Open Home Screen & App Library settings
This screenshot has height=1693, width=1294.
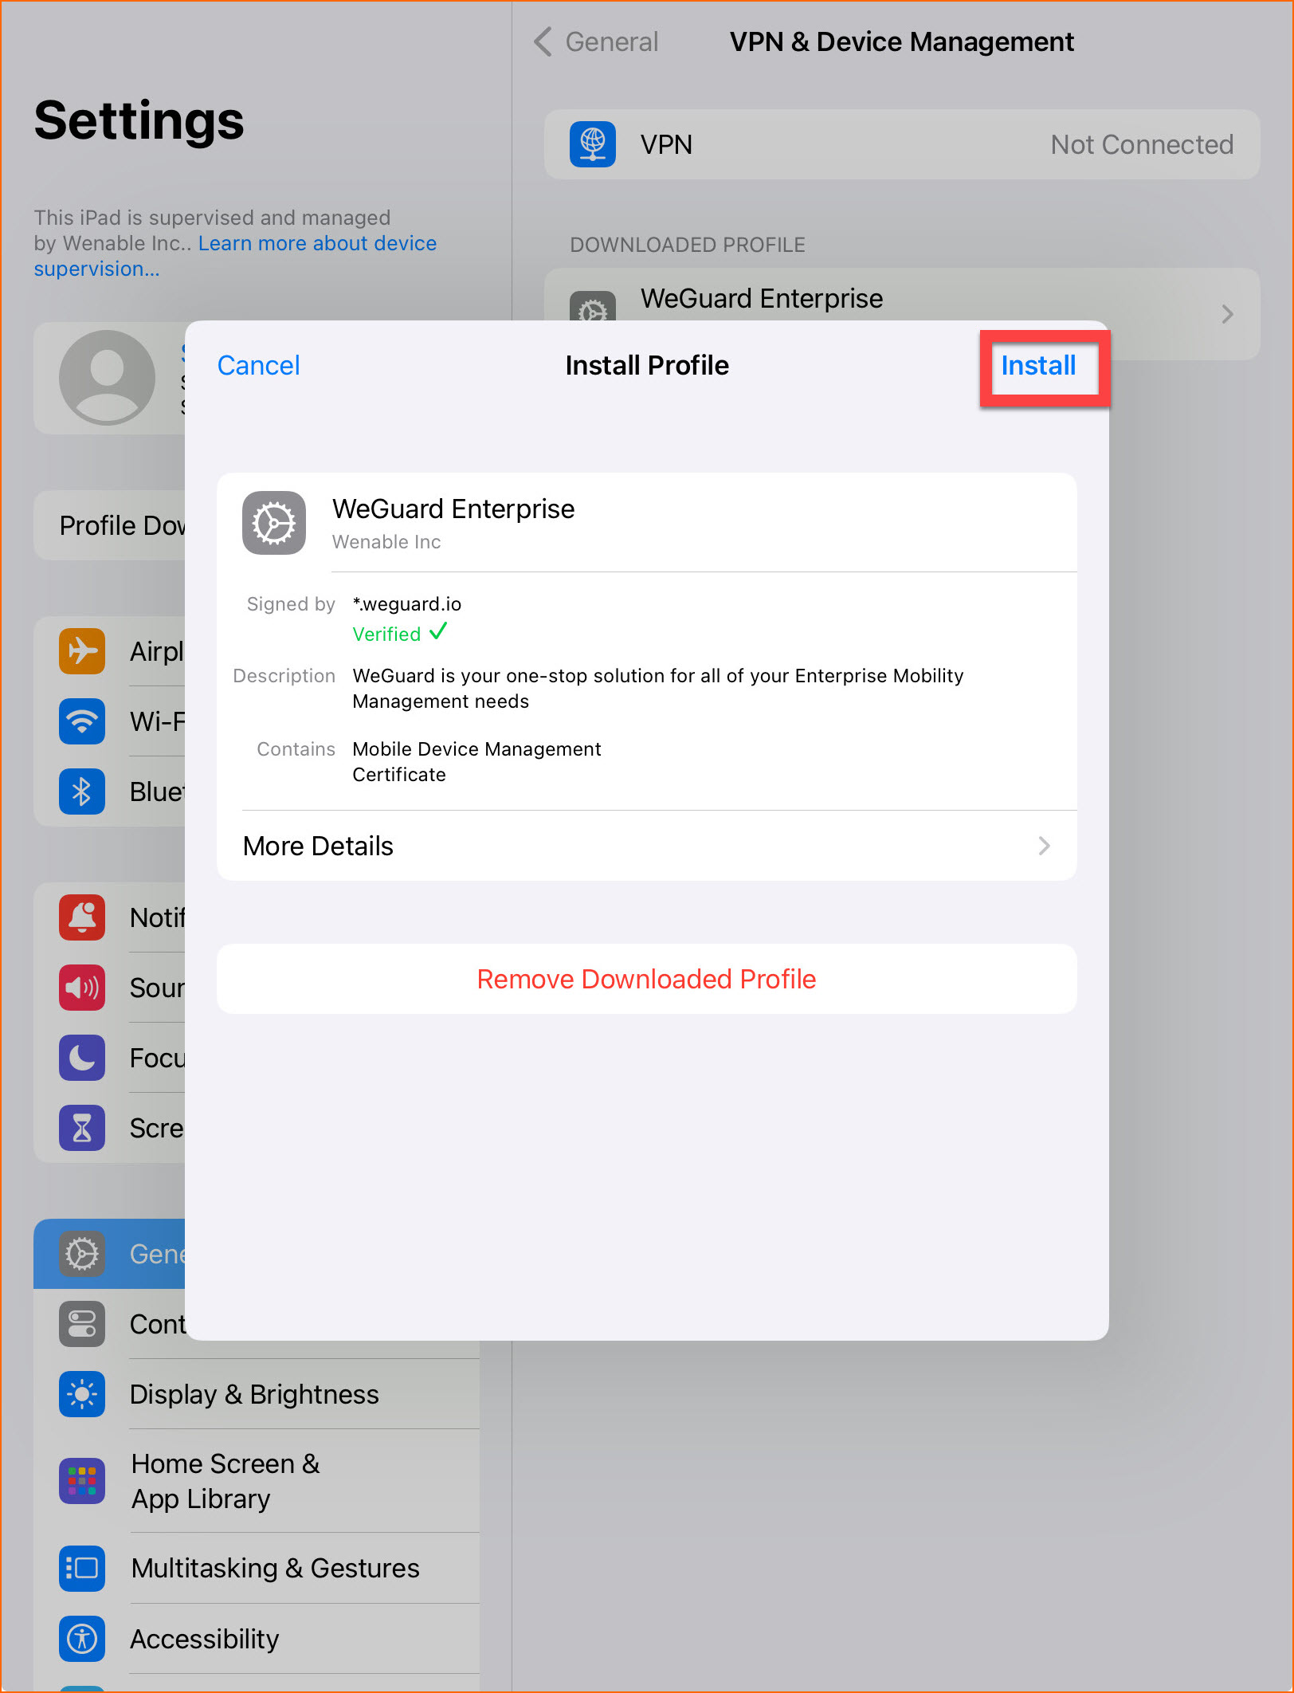[x=257, y=1481]
